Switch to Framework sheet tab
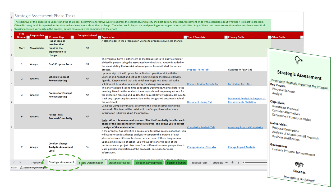Image resolution: width=336 pixels, height=193 pixels. [x=38, y=163]
